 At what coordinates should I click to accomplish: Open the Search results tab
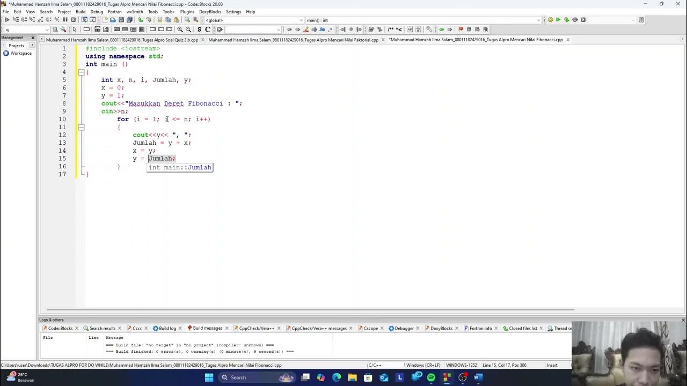click(x=102, y=328)
